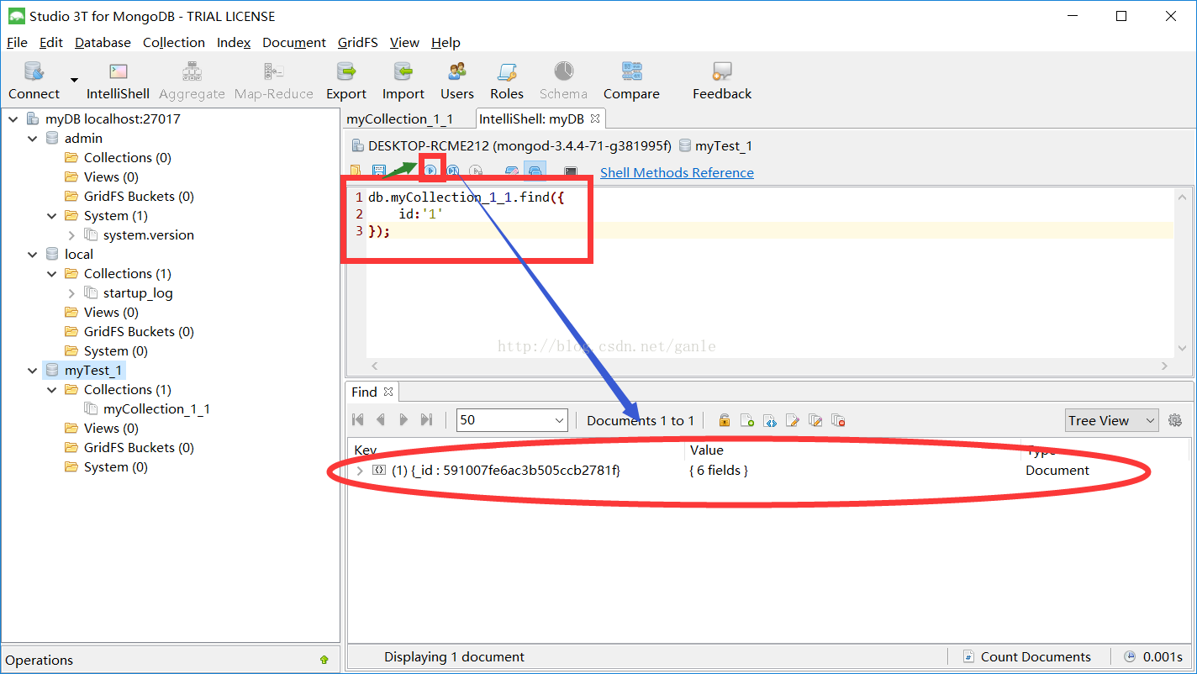The image size is (1197, 674).
Task: Save the shell script via disk icon
Action: (379, 171)
